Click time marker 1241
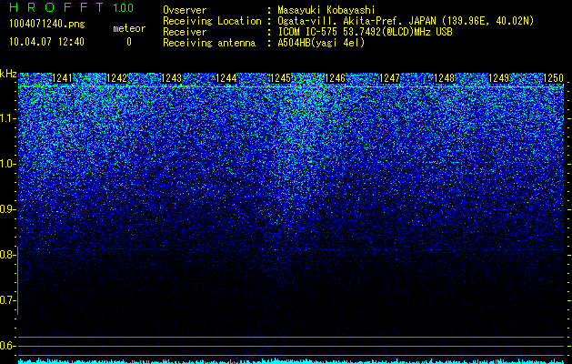 click(x=63, y=78)
